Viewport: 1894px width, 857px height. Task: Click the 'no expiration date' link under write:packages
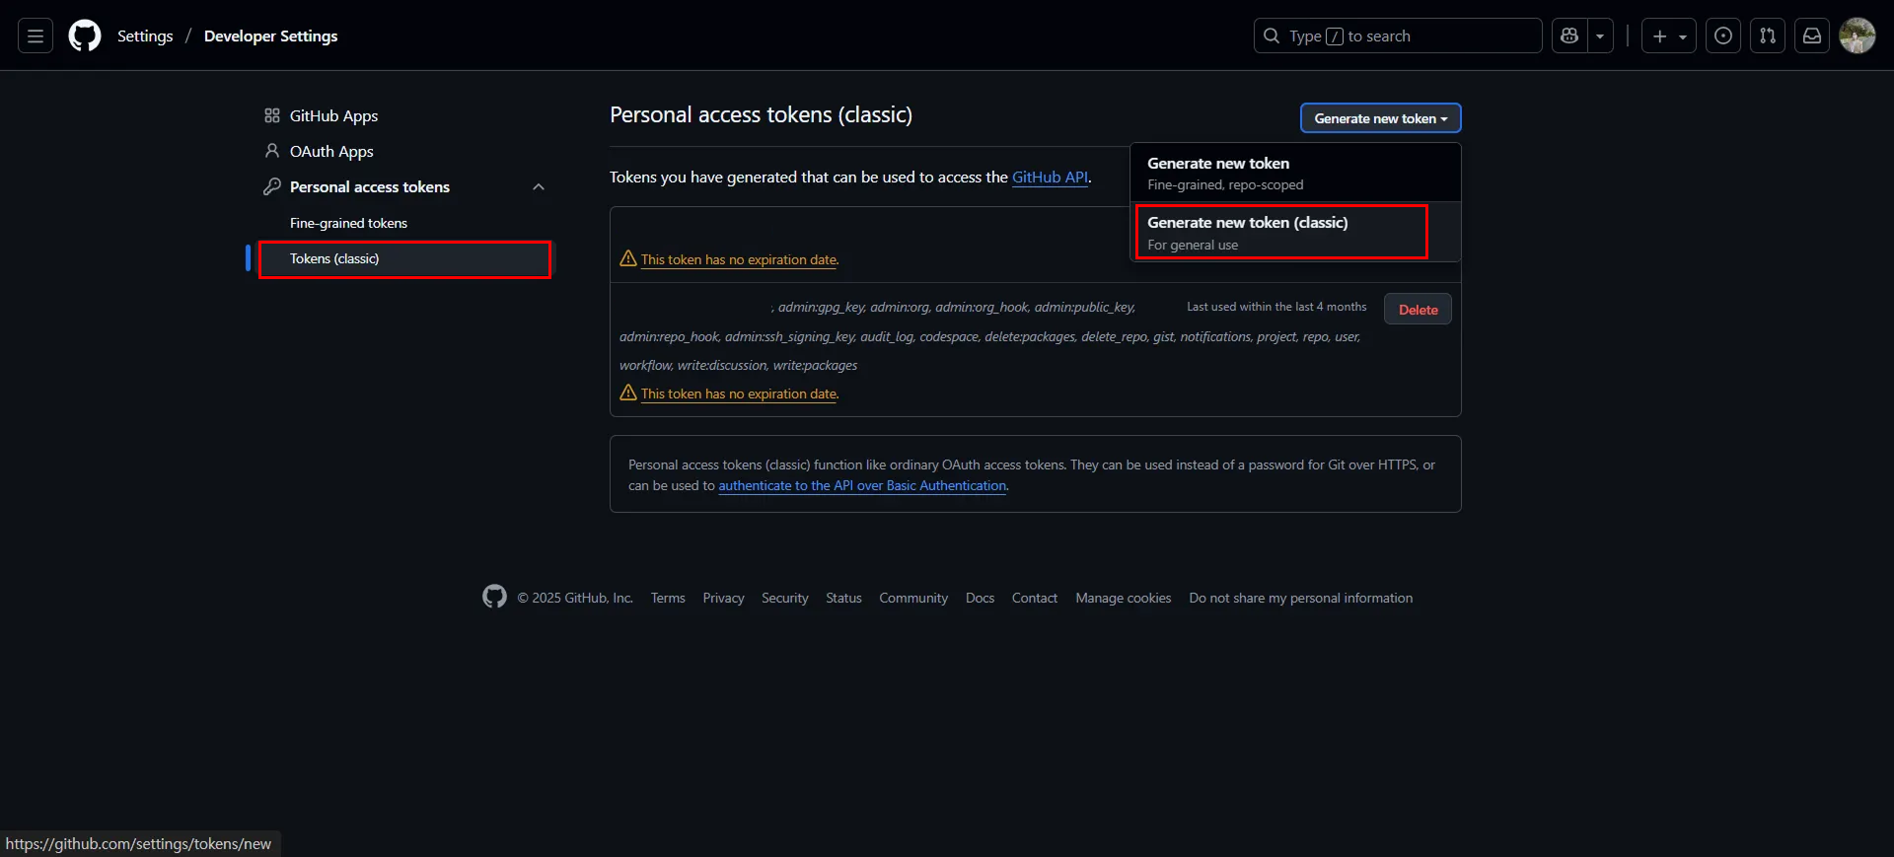(739, 394)
